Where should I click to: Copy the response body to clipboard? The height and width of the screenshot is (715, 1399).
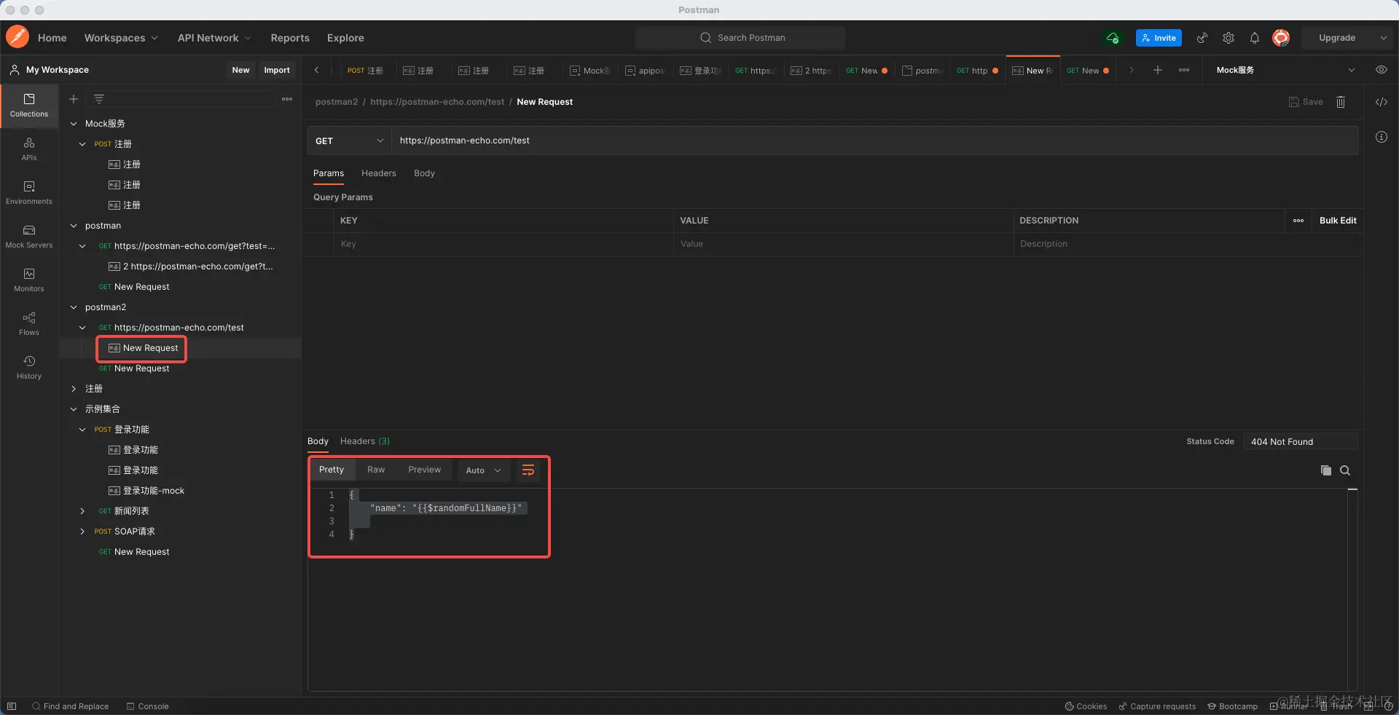pos(1326,470)
